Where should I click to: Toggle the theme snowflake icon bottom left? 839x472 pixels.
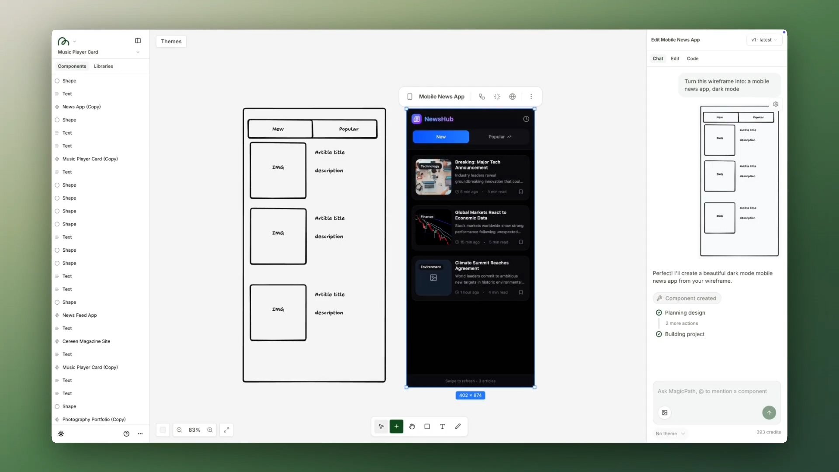coord(61,434)
